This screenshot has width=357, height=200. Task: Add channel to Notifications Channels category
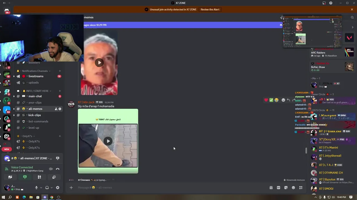click(60, 71)
